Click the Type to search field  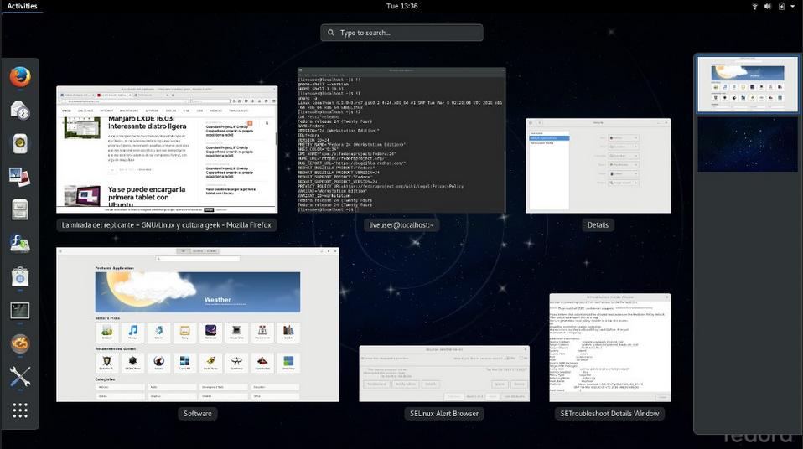401,33
